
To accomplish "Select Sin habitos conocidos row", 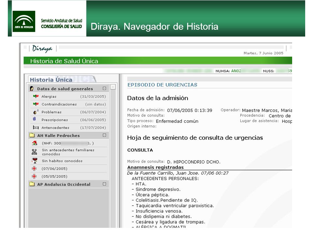I will [x=69, y=161].
